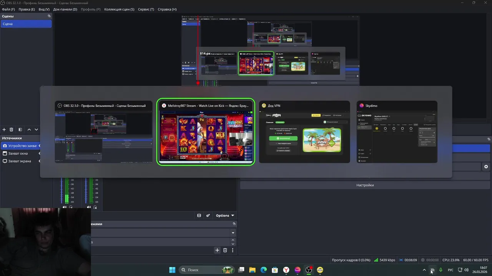Click the 60.00 / 60.00 FPS readout
This screenshot has width=492, height=276.
click(x=476, y=260)
